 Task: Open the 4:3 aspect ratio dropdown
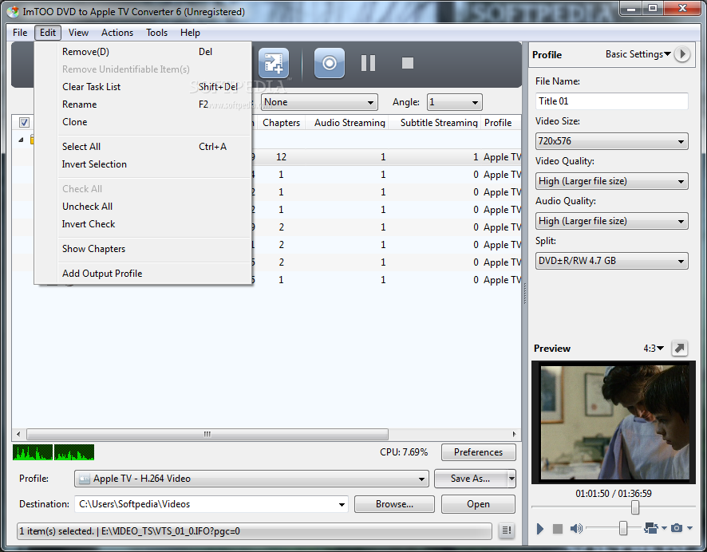pos(654,349)
